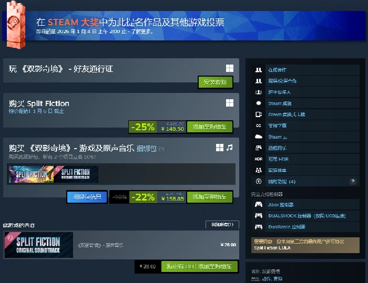Click the Steam cloud icon

259,137
